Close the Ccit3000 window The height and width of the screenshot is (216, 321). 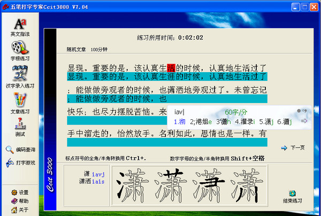[314, 7]
